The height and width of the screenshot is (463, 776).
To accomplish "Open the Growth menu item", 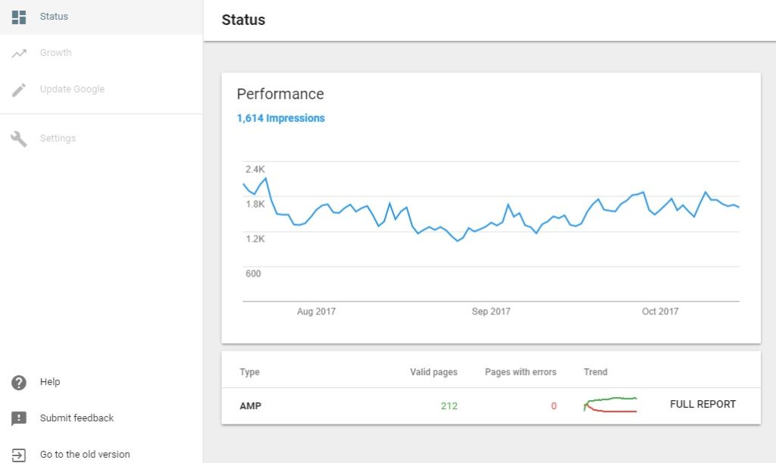I will 101,53.
